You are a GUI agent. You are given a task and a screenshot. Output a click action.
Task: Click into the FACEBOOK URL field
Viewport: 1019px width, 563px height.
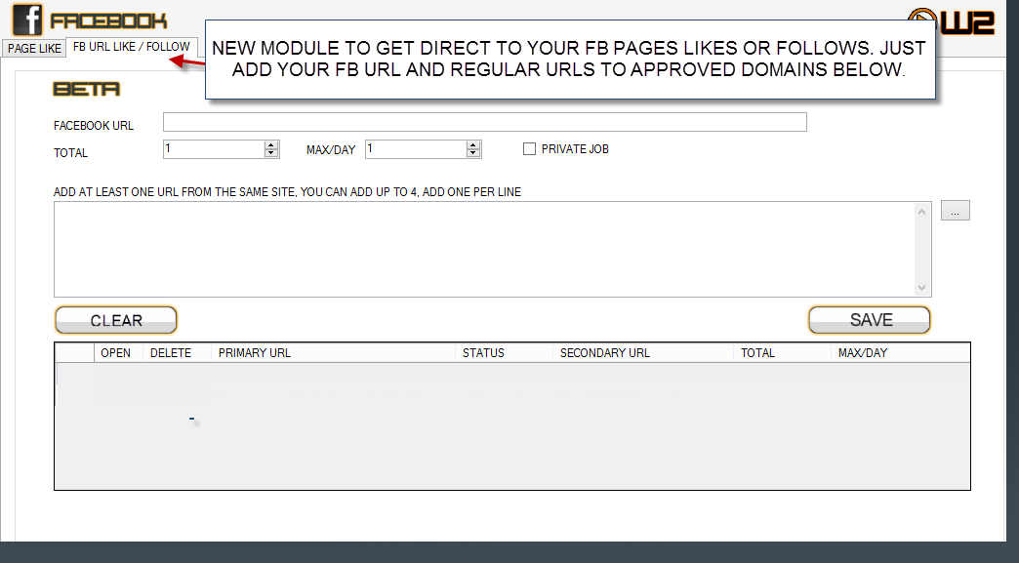click(x=485, y=122)
